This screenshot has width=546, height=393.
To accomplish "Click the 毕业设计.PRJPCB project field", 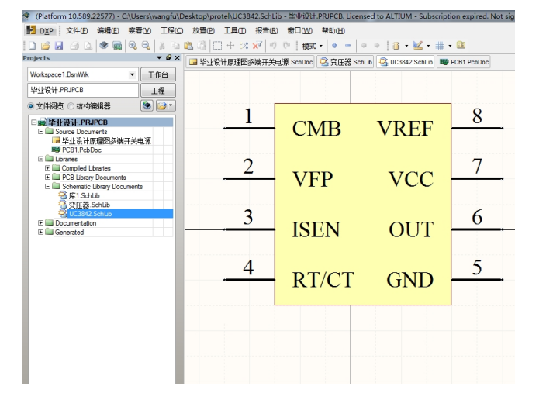I will pyautogui.click(x=82, y=90).
